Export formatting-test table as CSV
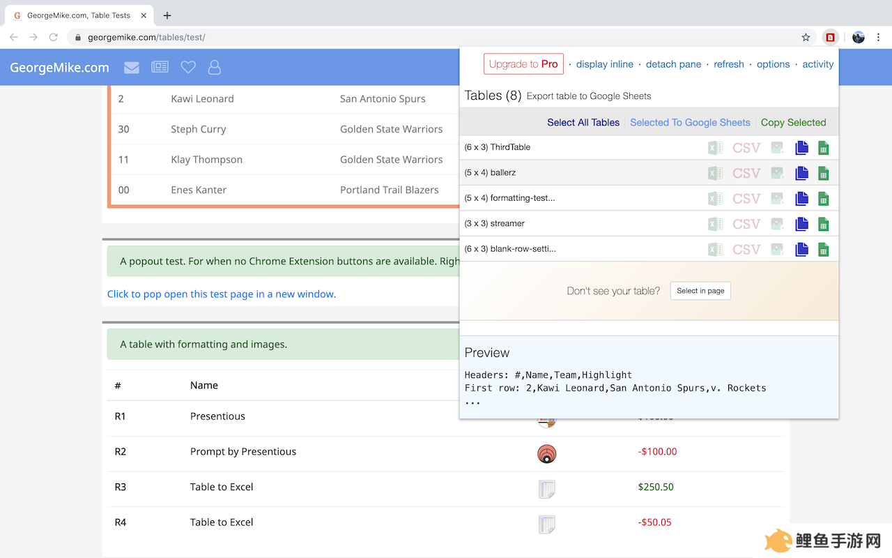 coord(746,199)
